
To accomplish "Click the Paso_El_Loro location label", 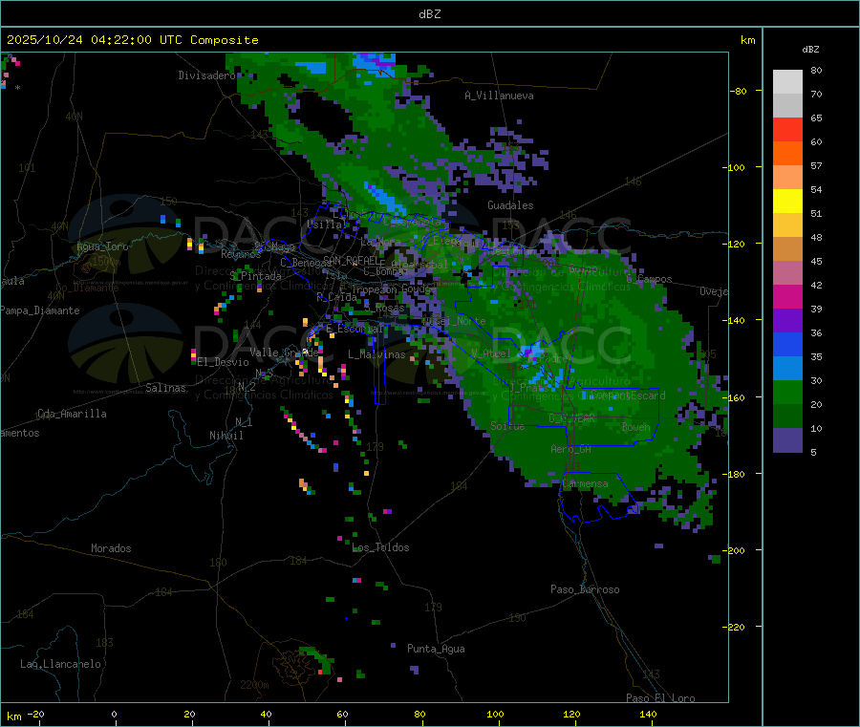I will pyautogui.click(x=660, y=698).
